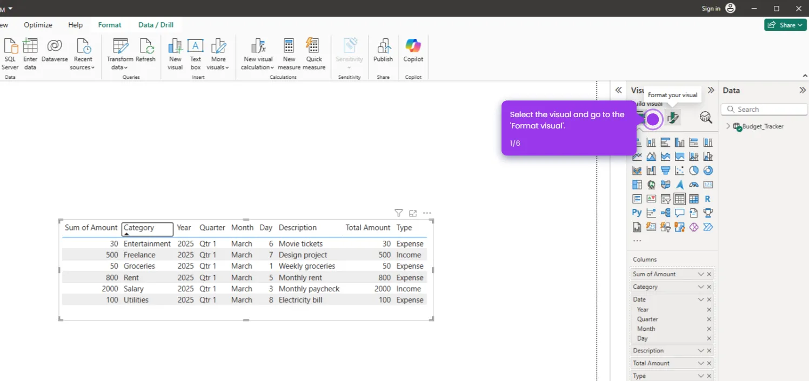This screenshot has height=381, width=809.
Task: Open Sum of Amount field dropdown chevron
Action: (701, 274)
